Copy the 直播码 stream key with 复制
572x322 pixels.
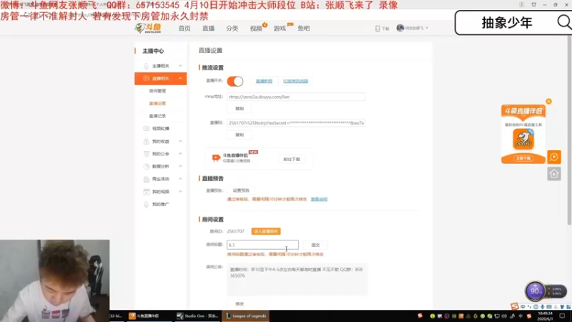point(240,135)
